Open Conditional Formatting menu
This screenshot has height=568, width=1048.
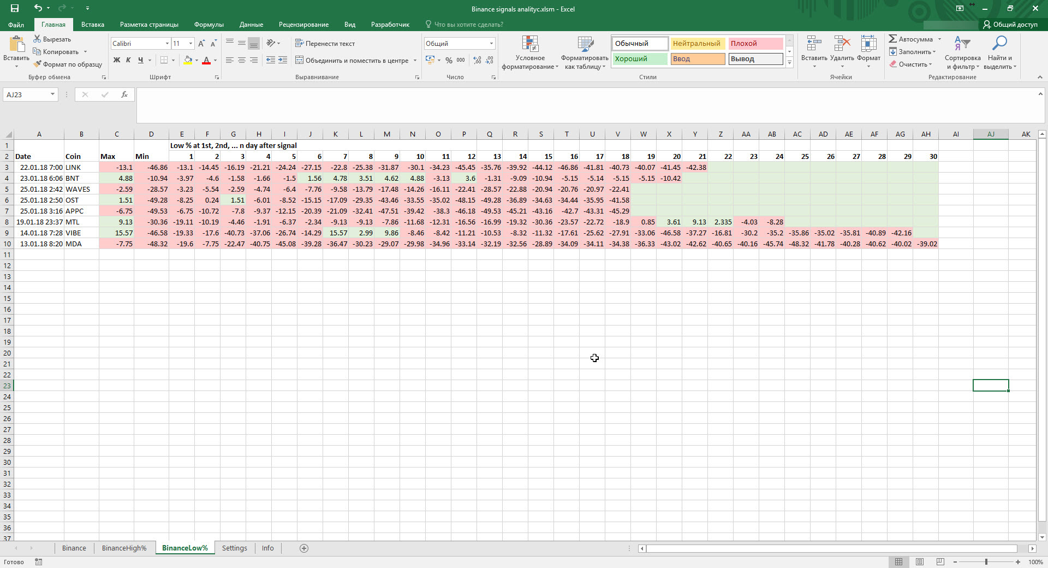point(529,53)
